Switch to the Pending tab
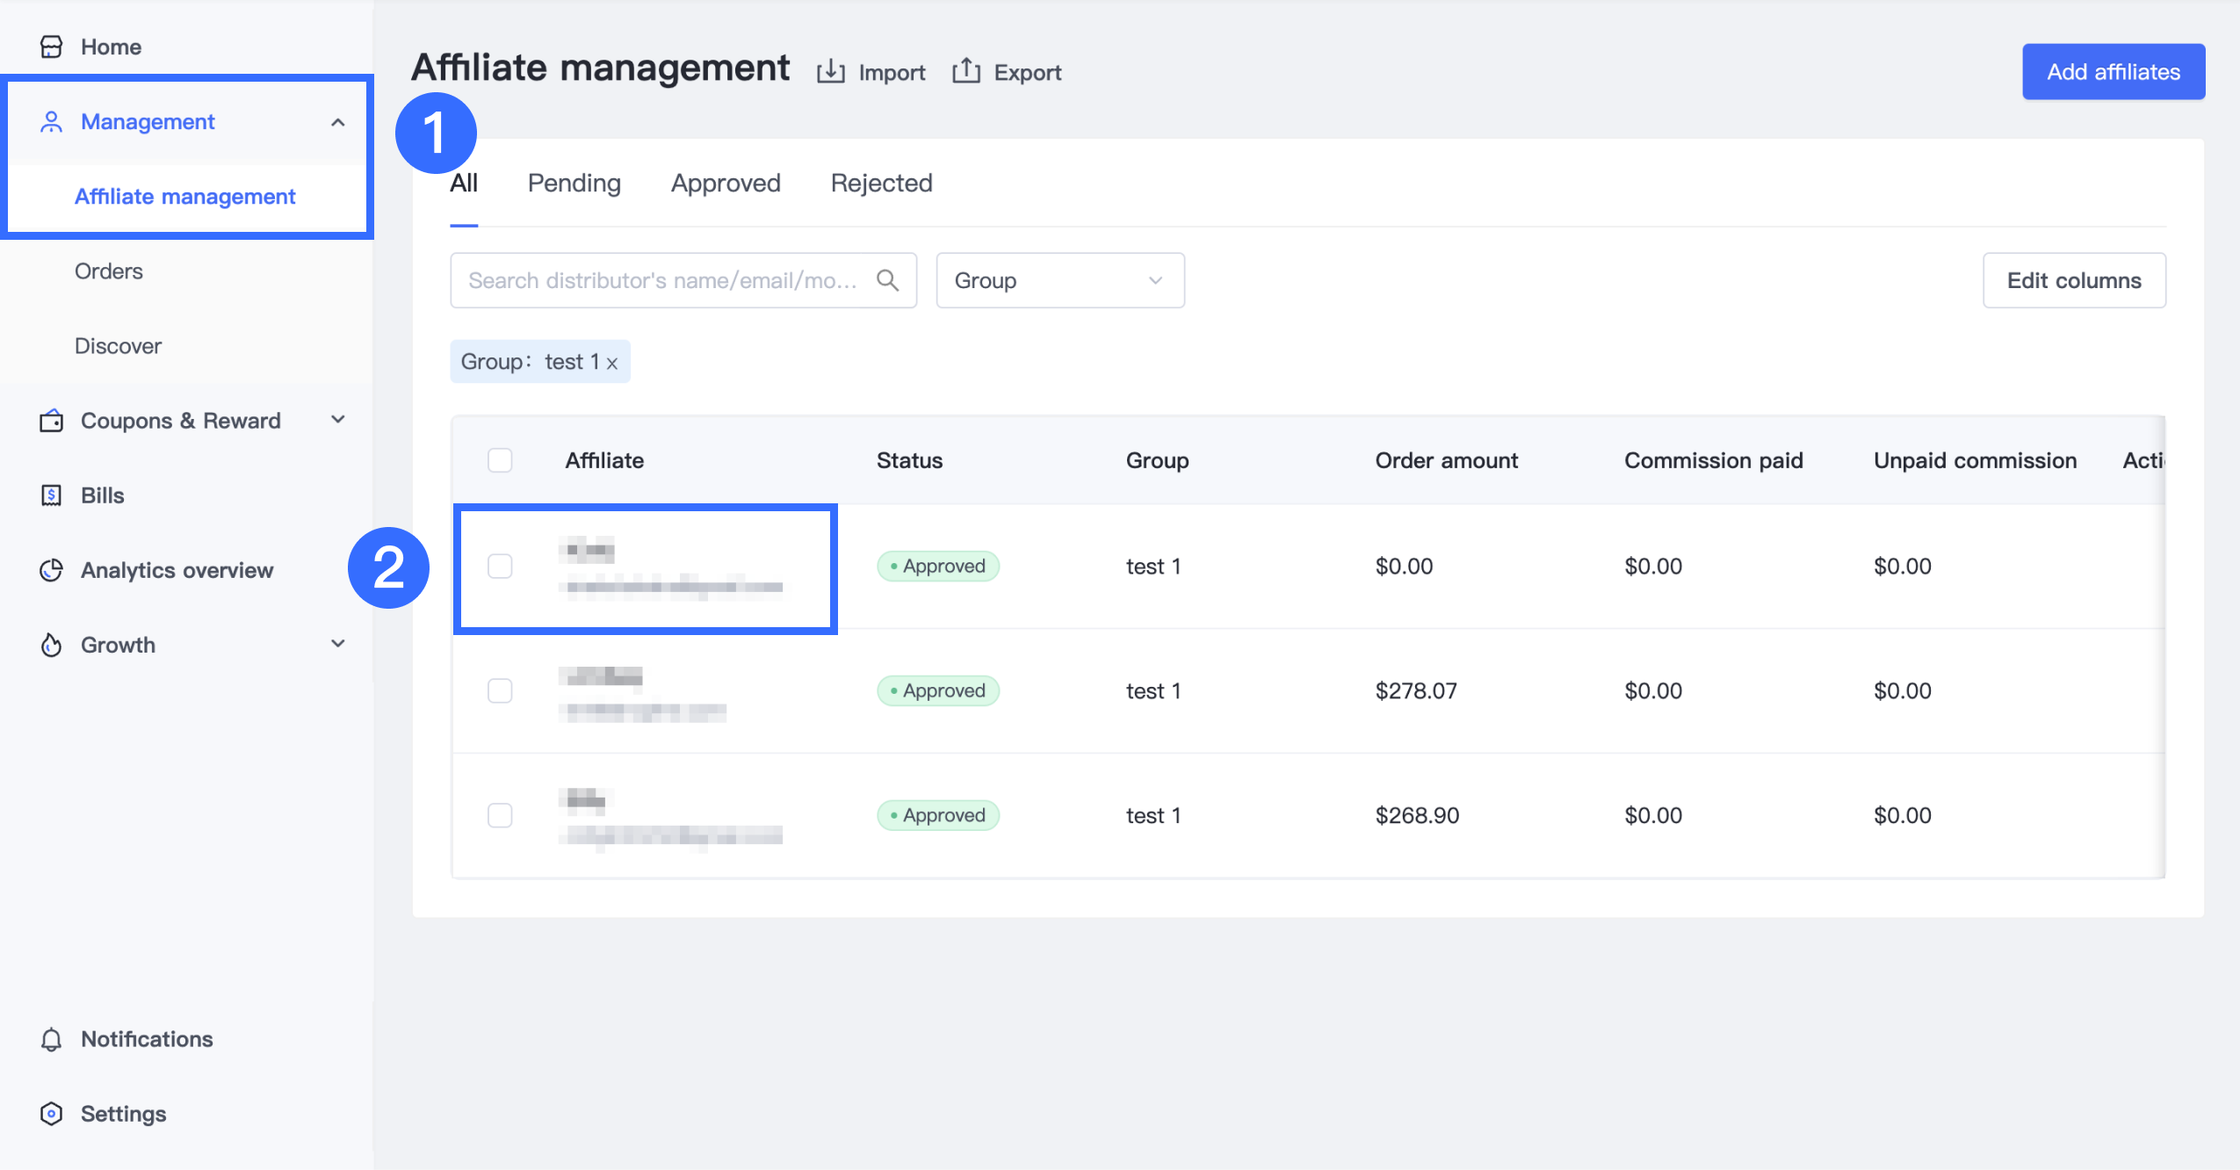The width and height of the screenshot is (2240, 1170). 574,183
